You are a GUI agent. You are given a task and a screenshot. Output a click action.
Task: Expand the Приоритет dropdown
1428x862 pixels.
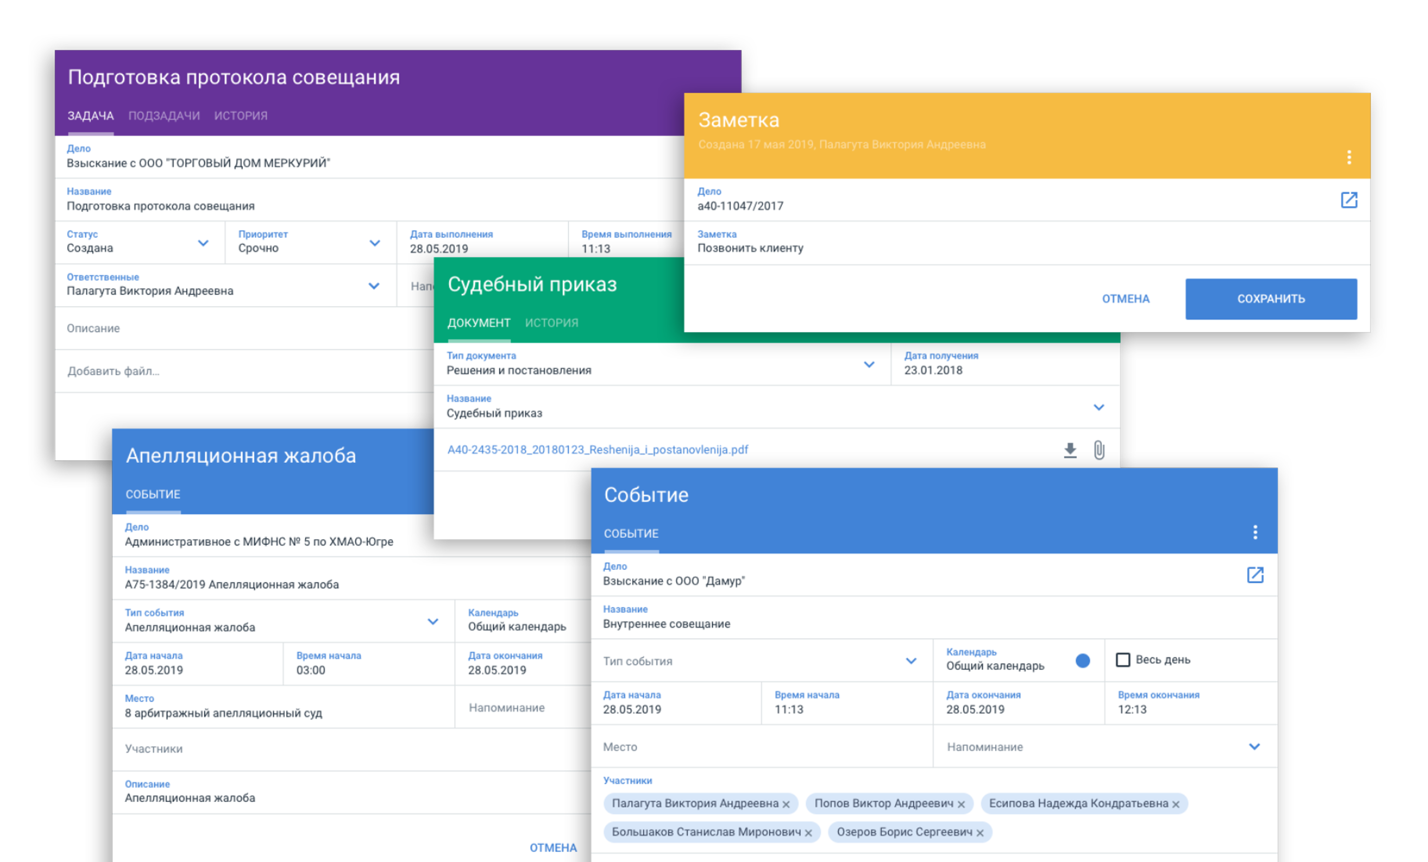click(375, 243)
